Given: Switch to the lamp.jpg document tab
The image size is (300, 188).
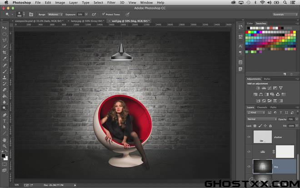Looking at the screenshot, I should point(87,21).
